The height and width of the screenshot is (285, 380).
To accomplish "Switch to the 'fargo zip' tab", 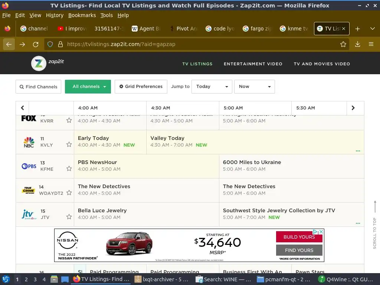I will tap(258, 29).
